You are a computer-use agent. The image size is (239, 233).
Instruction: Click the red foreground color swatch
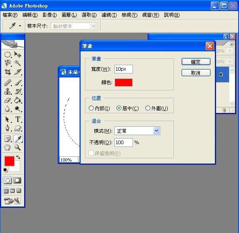pos(9,161)
